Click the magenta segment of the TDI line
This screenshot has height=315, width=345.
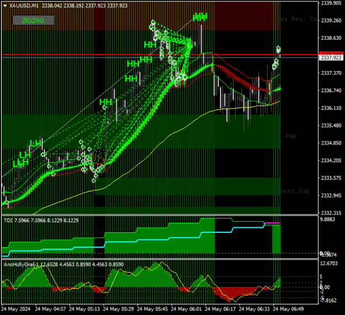[273, 223]
